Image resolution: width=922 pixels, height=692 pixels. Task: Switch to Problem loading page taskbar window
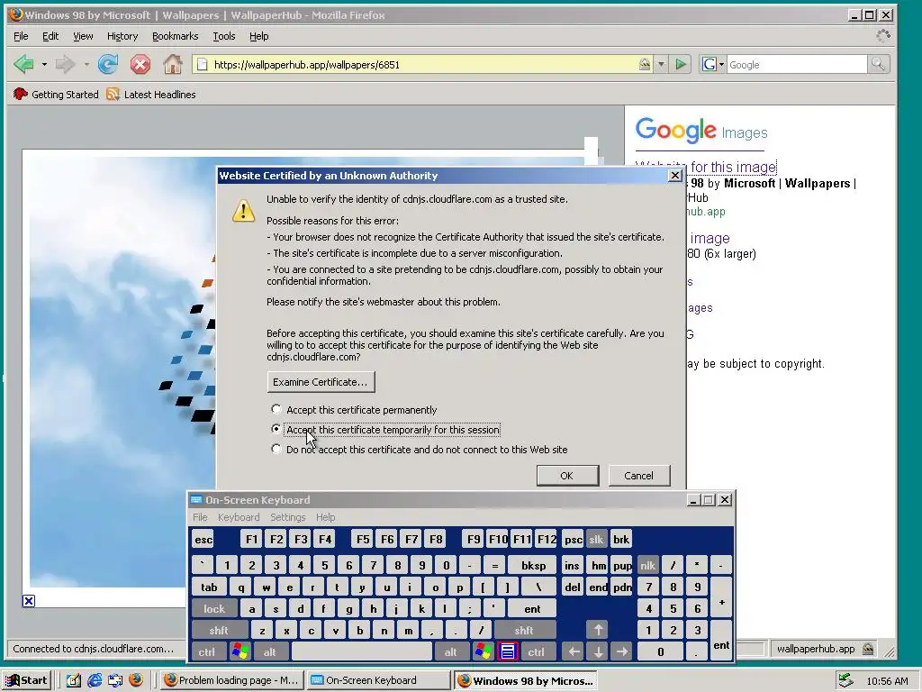point(231,680)
